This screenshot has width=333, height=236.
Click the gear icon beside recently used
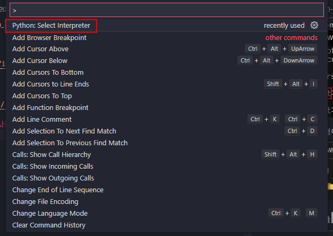314,25
